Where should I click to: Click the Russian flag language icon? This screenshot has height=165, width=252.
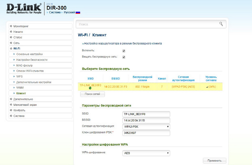[78, 12]
